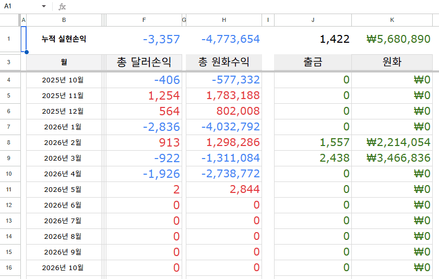Viewport: 439px width, 279px height.
Task: Select column H header
Action: click(224, 20)
